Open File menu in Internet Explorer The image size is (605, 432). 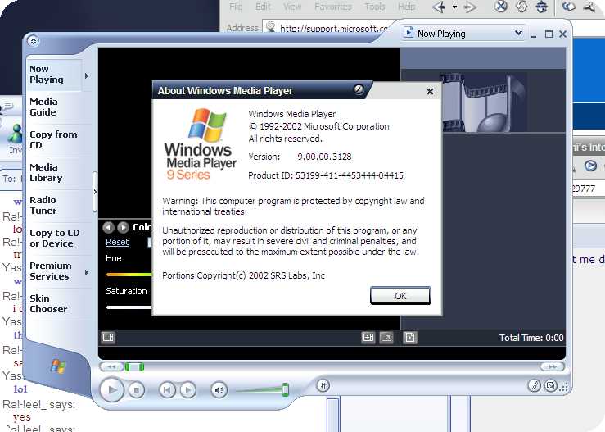tap(236, 7)
